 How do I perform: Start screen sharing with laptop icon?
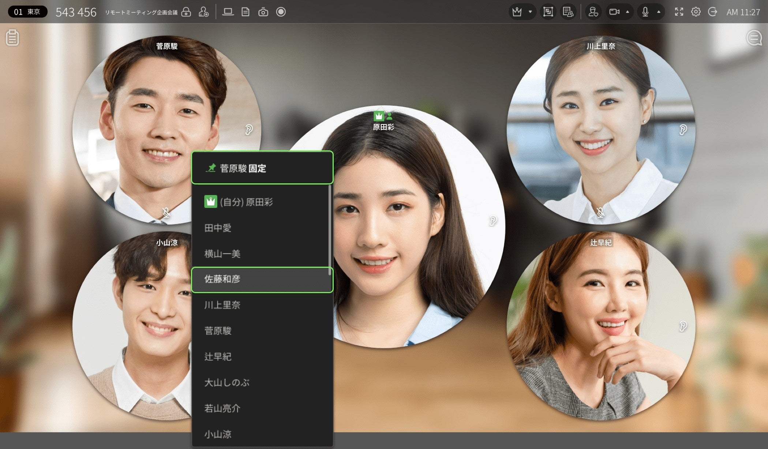click(x=228, y=12)
